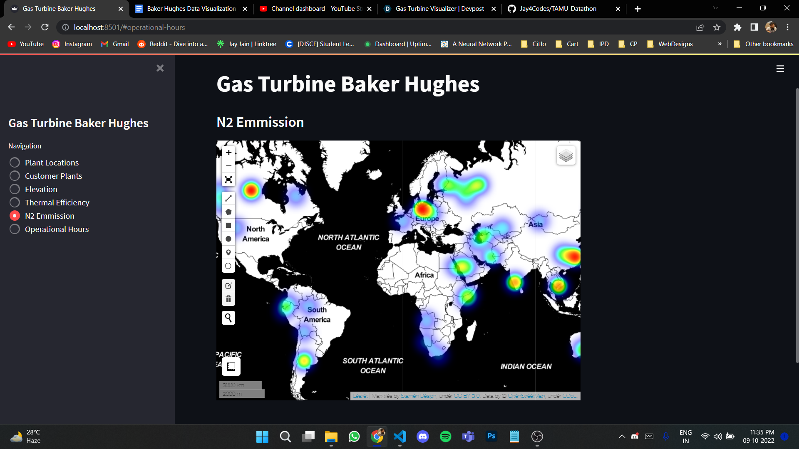This screenshot has width=799, height=449.
Task: Click the map zoom out button
Action: [228, 166]
